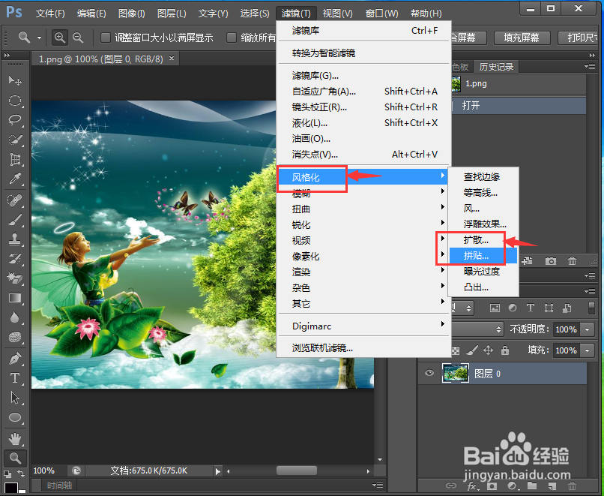
Task: Click the 图层 0 layer thumbnail
Action: (x=456, y=373)
